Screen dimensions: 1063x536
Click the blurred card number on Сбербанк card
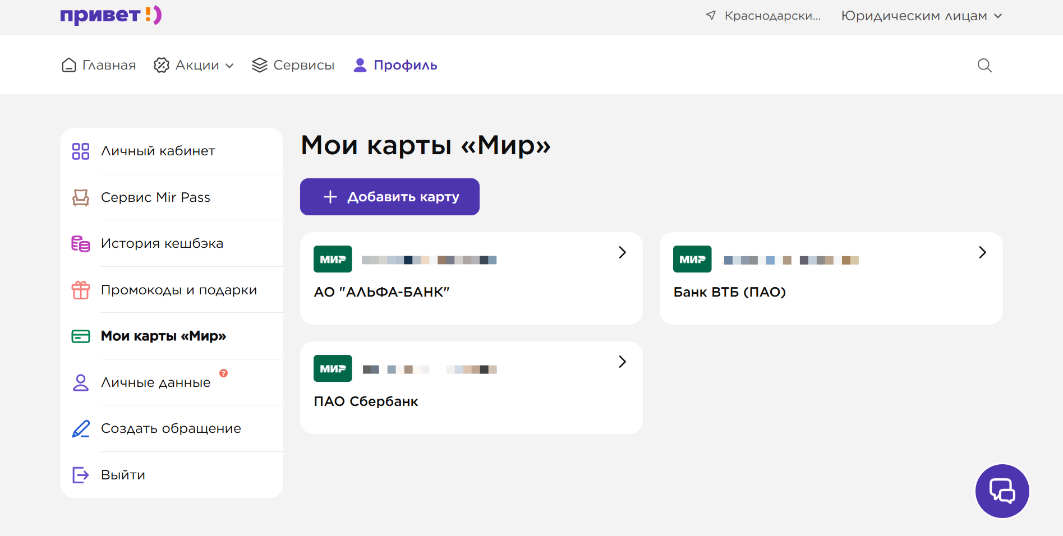[x=430, y=369]
